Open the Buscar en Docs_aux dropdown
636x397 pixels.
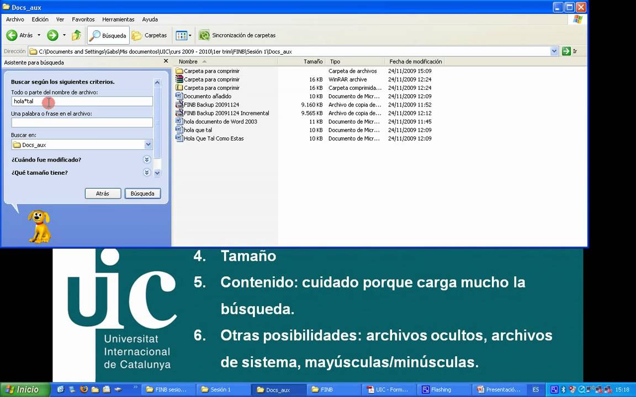tap(148, 144)
